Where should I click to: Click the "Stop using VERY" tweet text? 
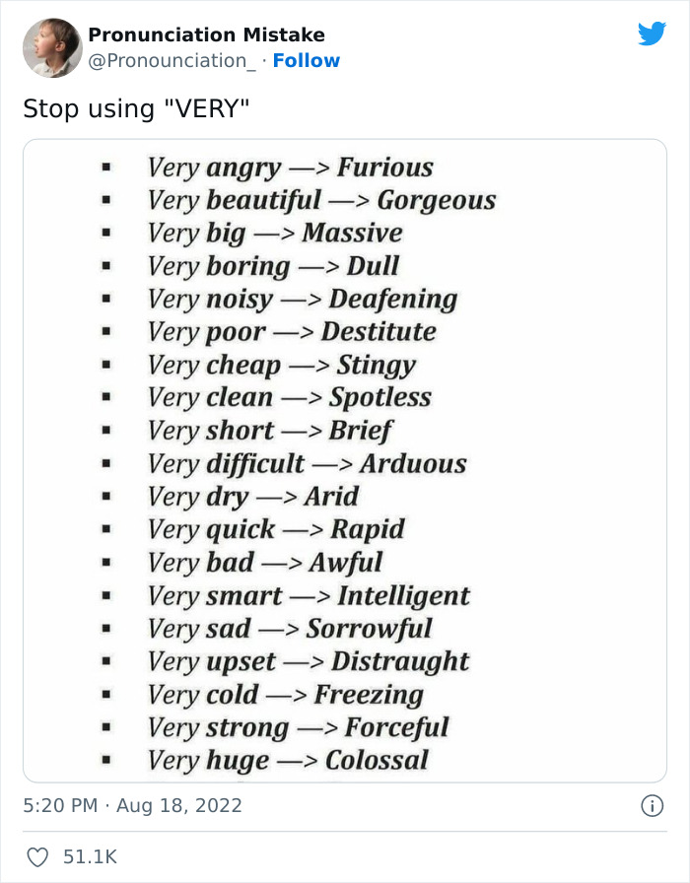point(136,108)
